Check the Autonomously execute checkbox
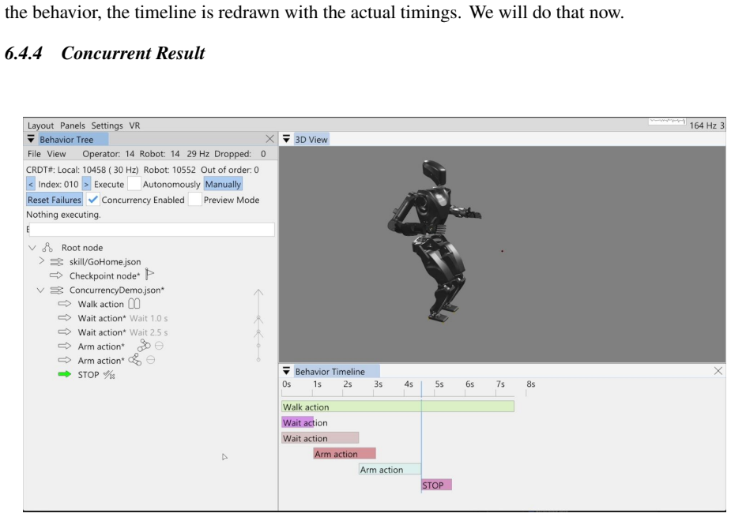The height and width of the screenshot is (517, 731). 134,184
